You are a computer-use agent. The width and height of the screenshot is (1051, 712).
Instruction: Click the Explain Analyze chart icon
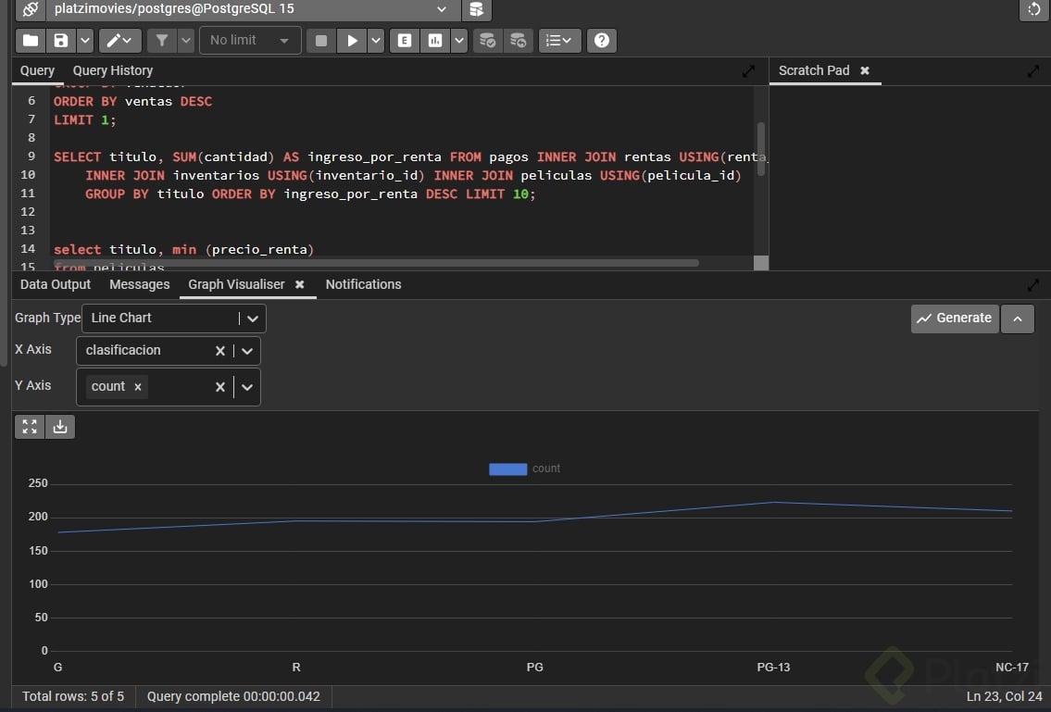pos(433,41)
